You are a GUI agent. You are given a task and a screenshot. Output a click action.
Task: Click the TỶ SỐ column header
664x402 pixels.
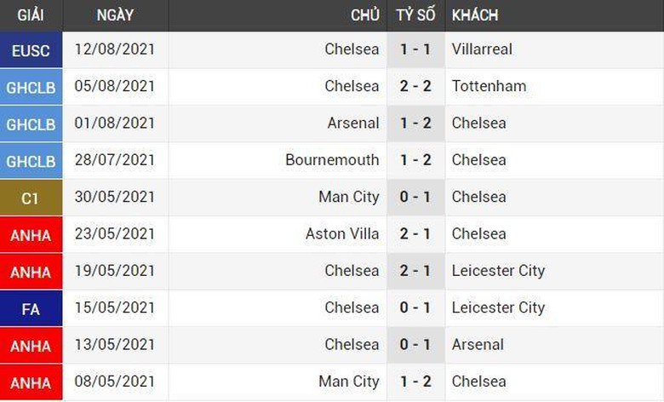[415, 15]
